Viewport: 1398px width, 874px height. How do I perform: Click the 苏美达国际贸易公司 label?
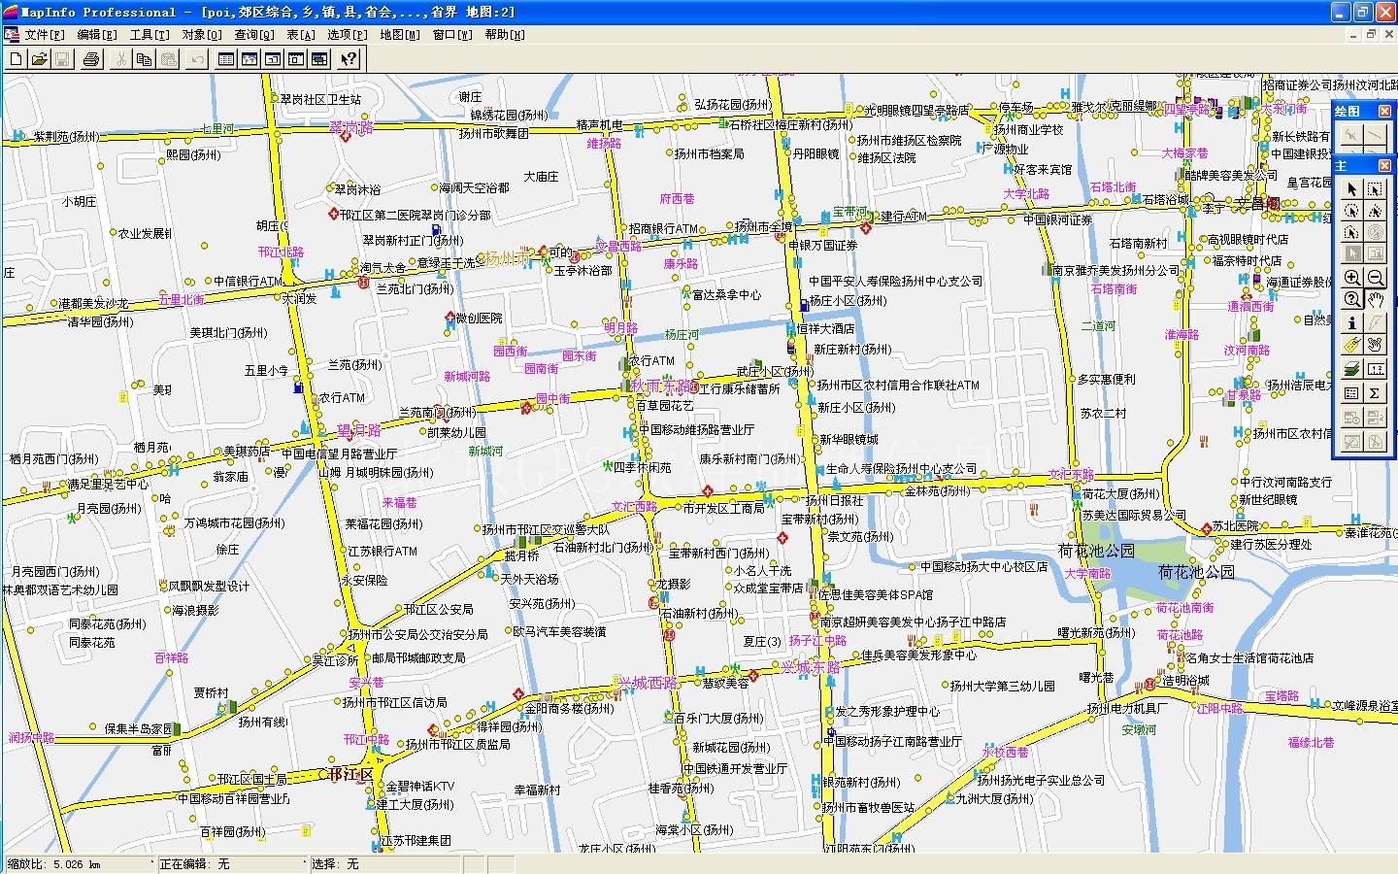pyautogui.click(x=1134, y=515)
